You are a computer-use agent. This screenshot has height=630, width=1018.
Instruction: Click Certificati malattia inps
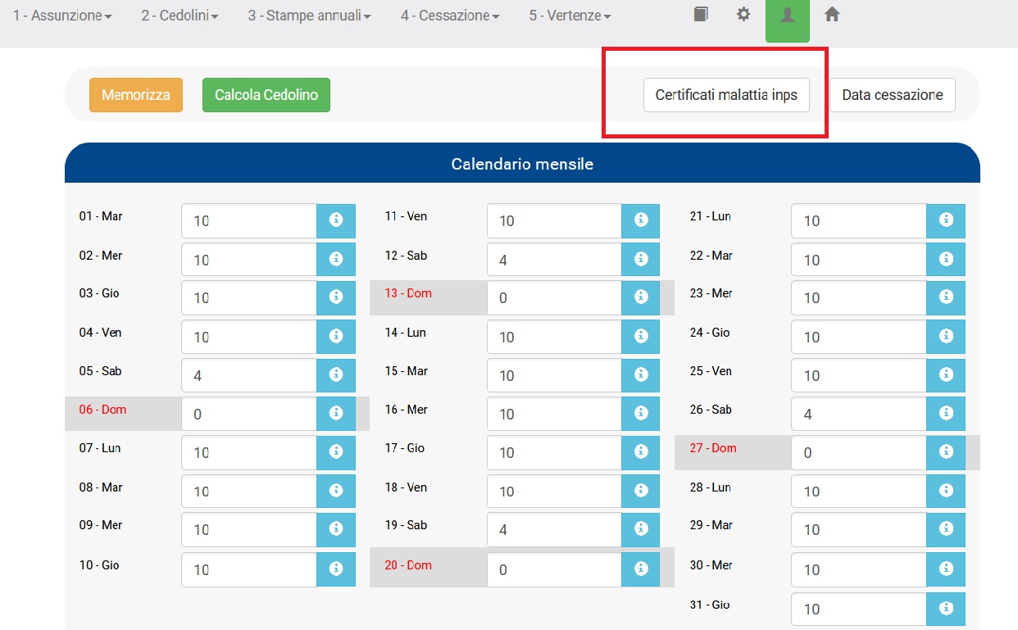coord(726,94)
